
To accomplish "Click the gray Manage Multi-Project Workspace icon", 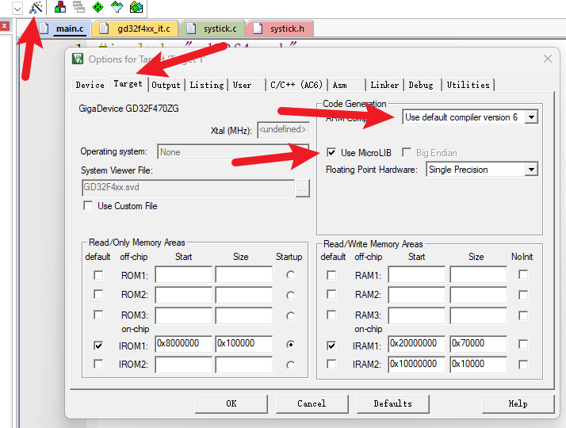I will coord(78,6).
